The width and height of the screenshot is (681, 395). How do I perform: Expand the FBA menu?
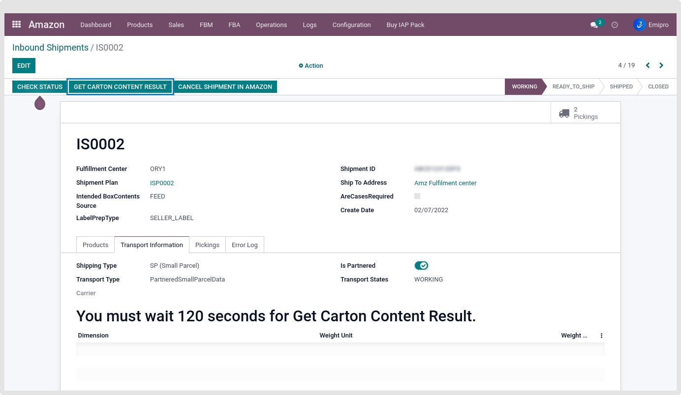tap(234, 25)
